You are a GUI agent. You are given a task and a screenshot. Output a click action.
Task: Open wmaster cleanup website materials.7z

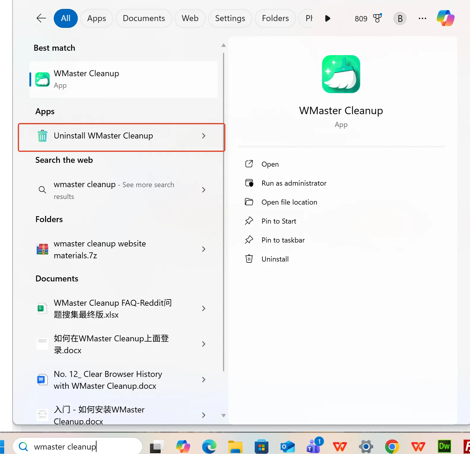click(121, 249)
